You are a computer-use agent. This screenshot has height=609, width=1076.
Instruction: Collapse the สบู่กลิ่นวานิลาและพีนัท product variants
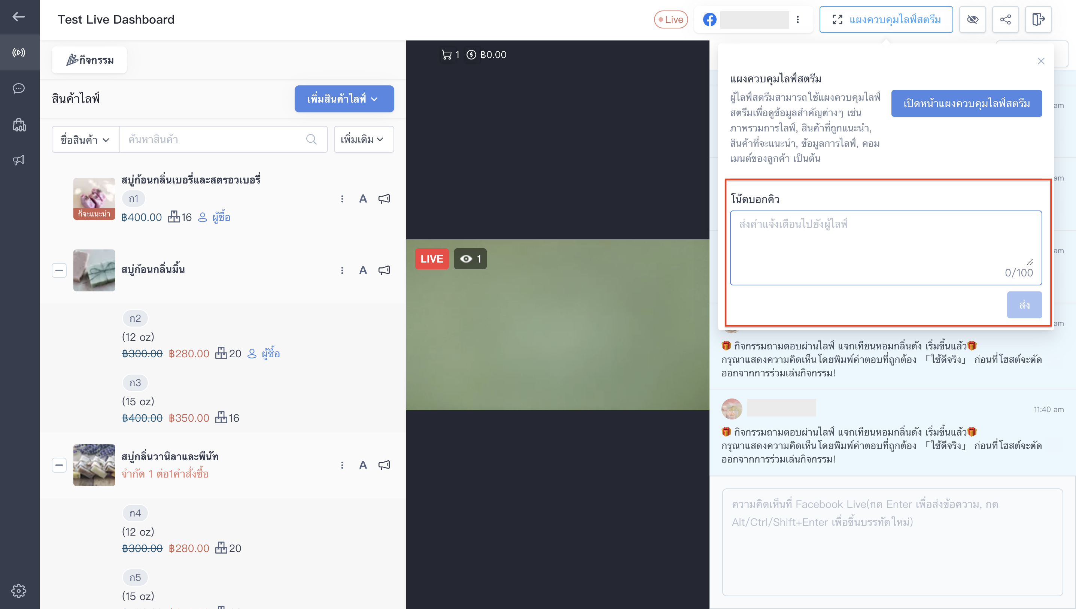(x=59, y=465)
